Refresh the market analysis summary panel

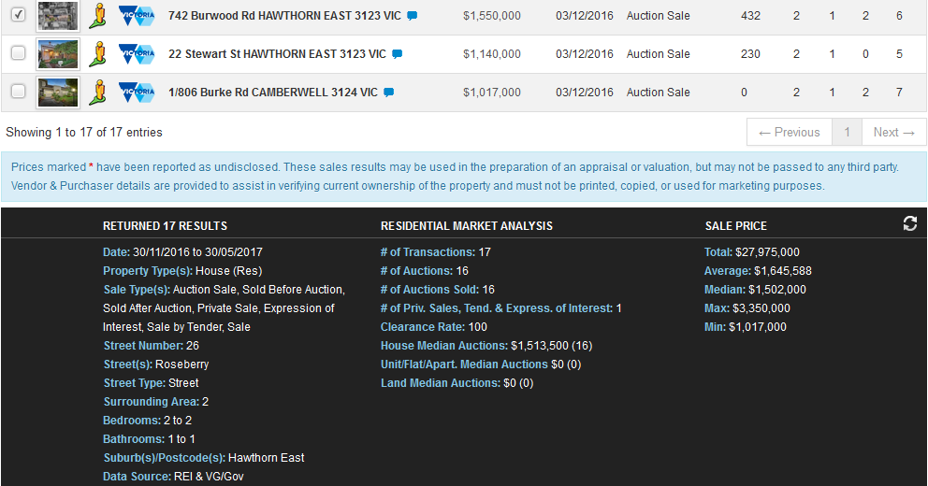point(909,223)
